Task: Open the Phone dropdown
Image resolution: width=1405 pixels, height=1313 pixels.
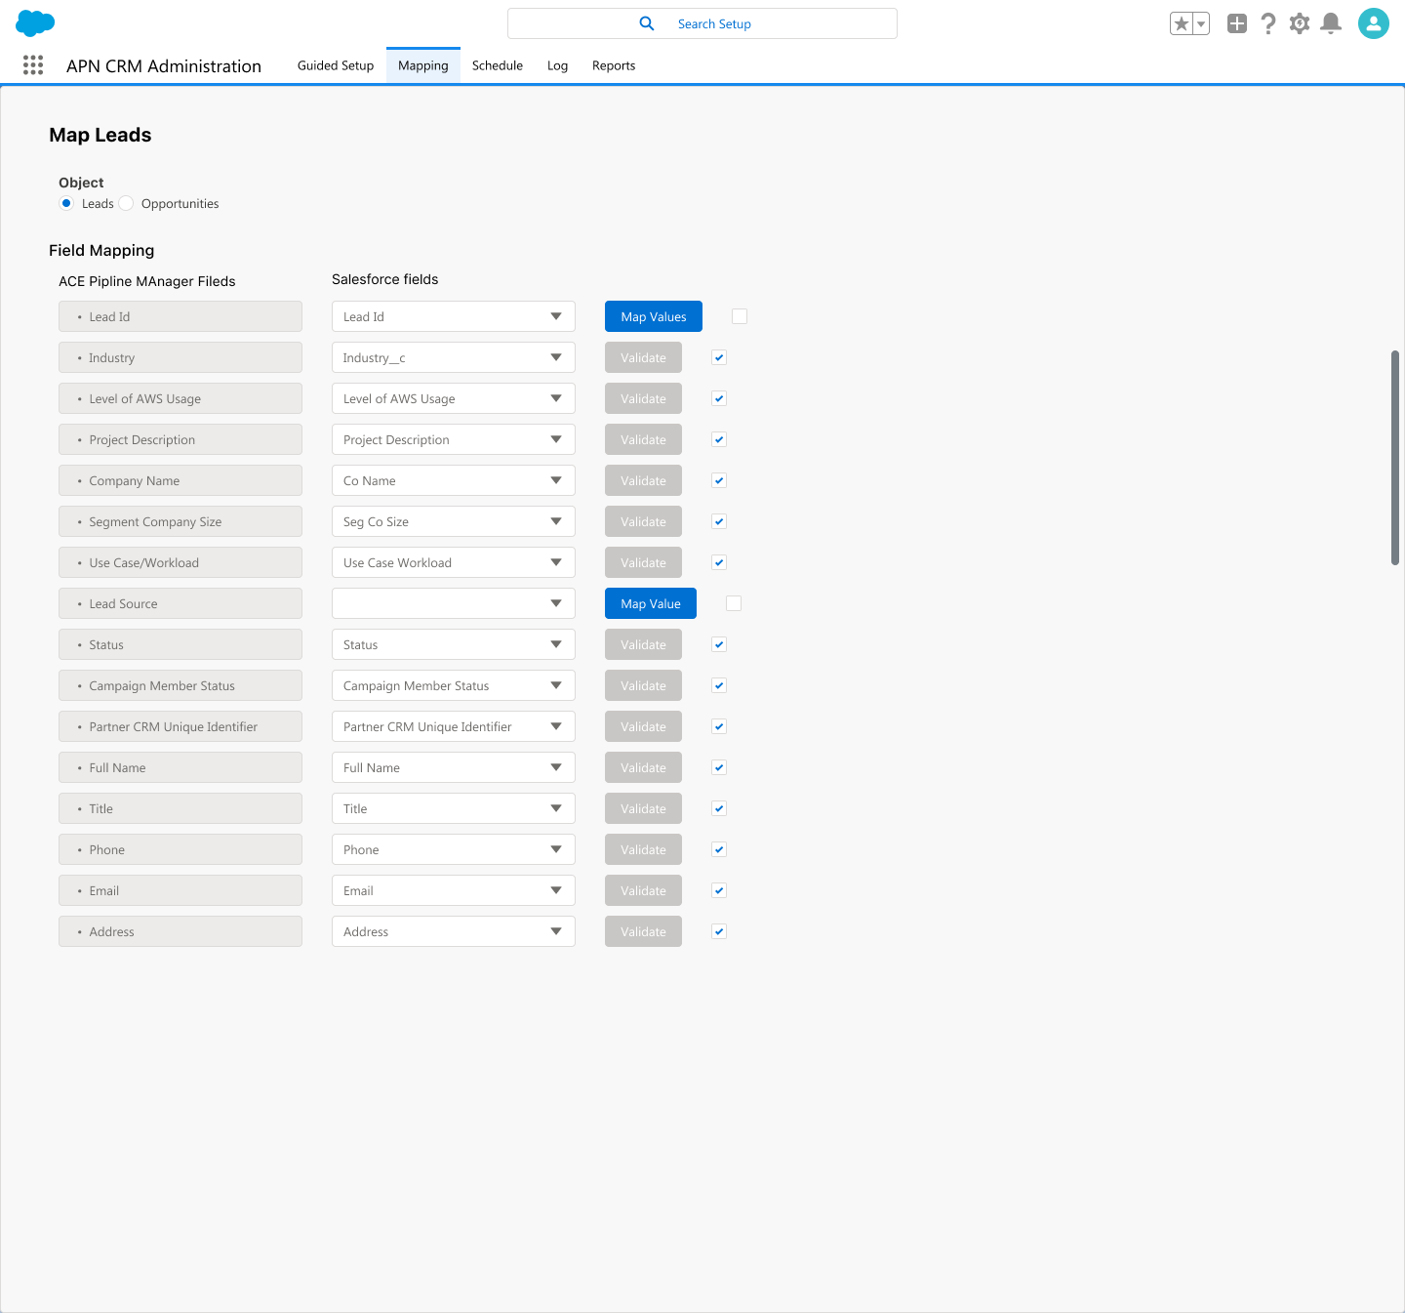Action: click(454, 849)
